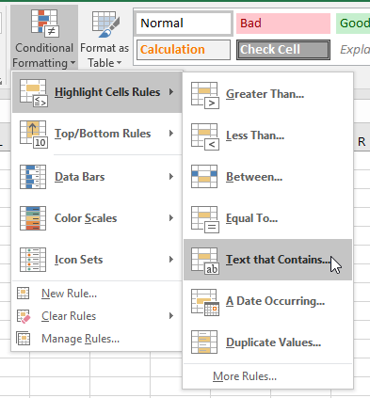This screenshot has height=398, width=370.
Task: Expand the Highlight Cells Rules submenu arrow
Action: pos(171,92)
